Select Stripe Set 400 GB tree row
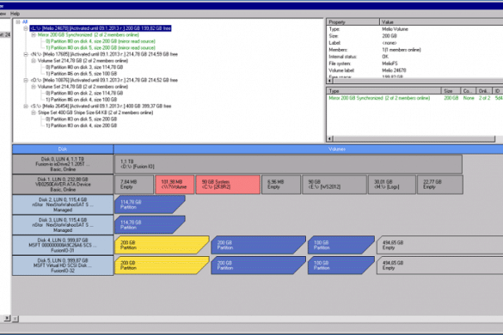The width and height of the screenshot is (503, 335). pyautogui.click(x=95, y=113)
